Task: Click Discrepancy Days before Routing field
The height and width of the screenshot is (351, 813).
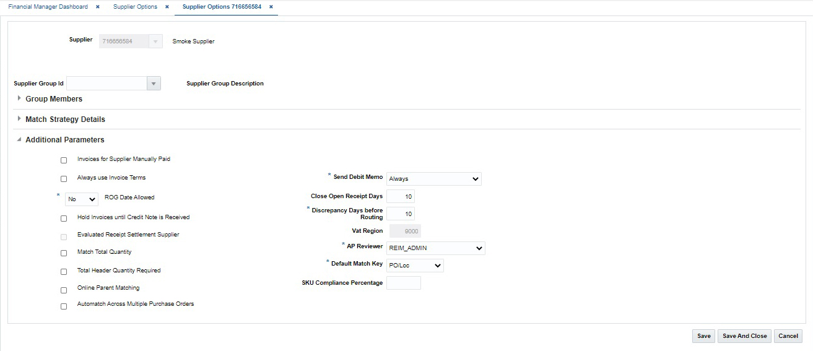Action: click(x=401, y=214)
